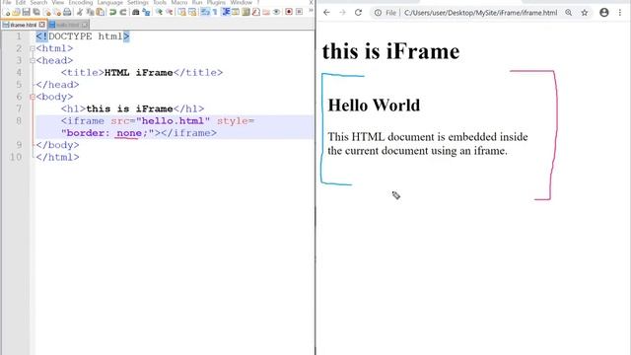Image resolution: width=631 pixels, height=355 pixels.
Task: Start macro recording with red record icon
Action: pyautogui.click(x=289, y=12)
